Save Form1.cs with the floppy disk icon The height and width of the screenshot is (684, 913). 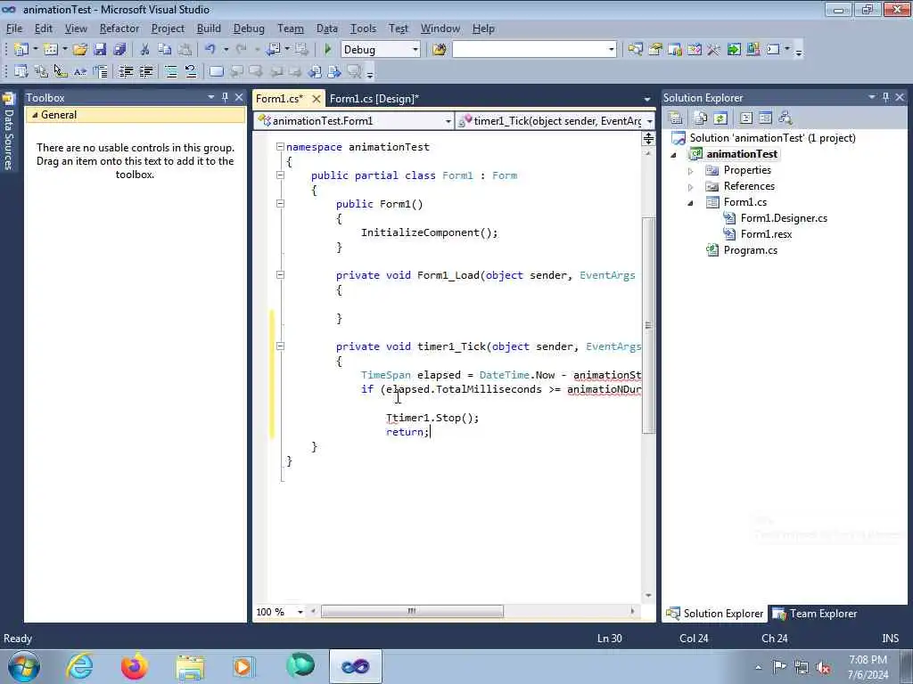[x=100, y=50]
